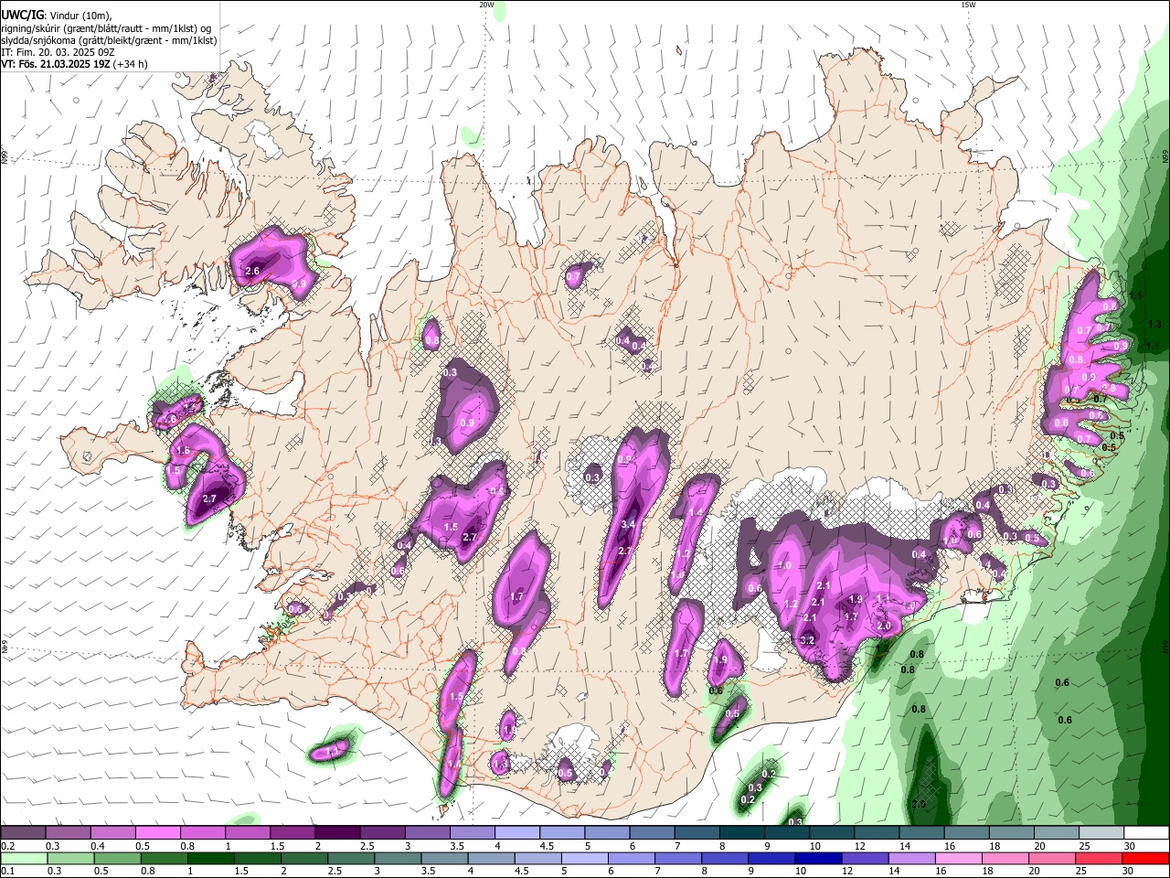The height and width of the screenshot is (878, 1170).
Task: Click the '1.3' rain value off the east coast
Action: click(1154, 324)
